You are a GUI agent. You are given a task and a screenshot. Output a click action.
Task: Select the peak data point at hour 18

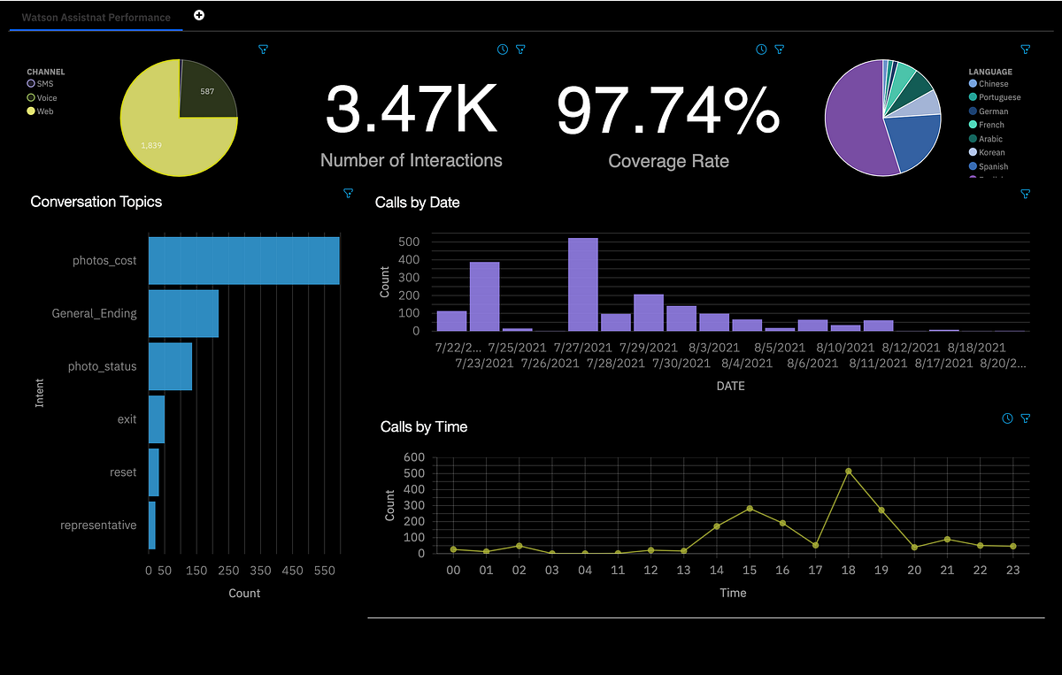point(848,472)
